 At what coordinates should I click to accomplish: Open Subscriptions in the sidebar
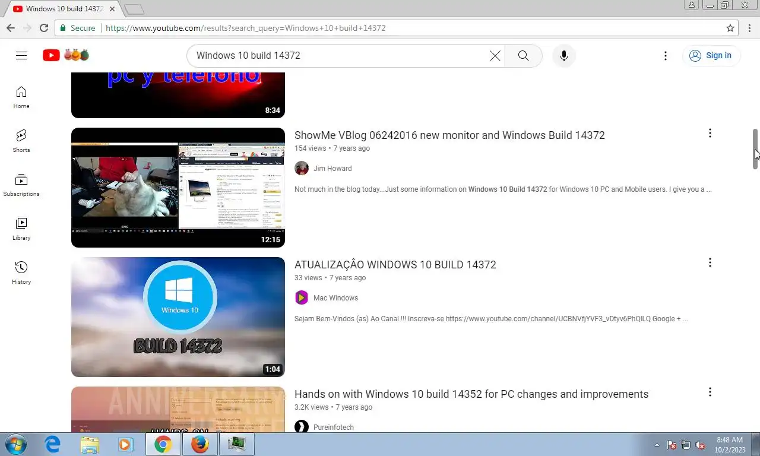point(21,185)
